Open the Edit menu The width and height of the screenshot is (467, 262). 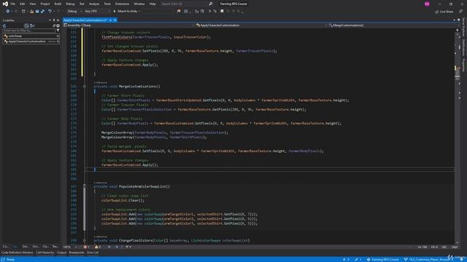tap(23, 4)
